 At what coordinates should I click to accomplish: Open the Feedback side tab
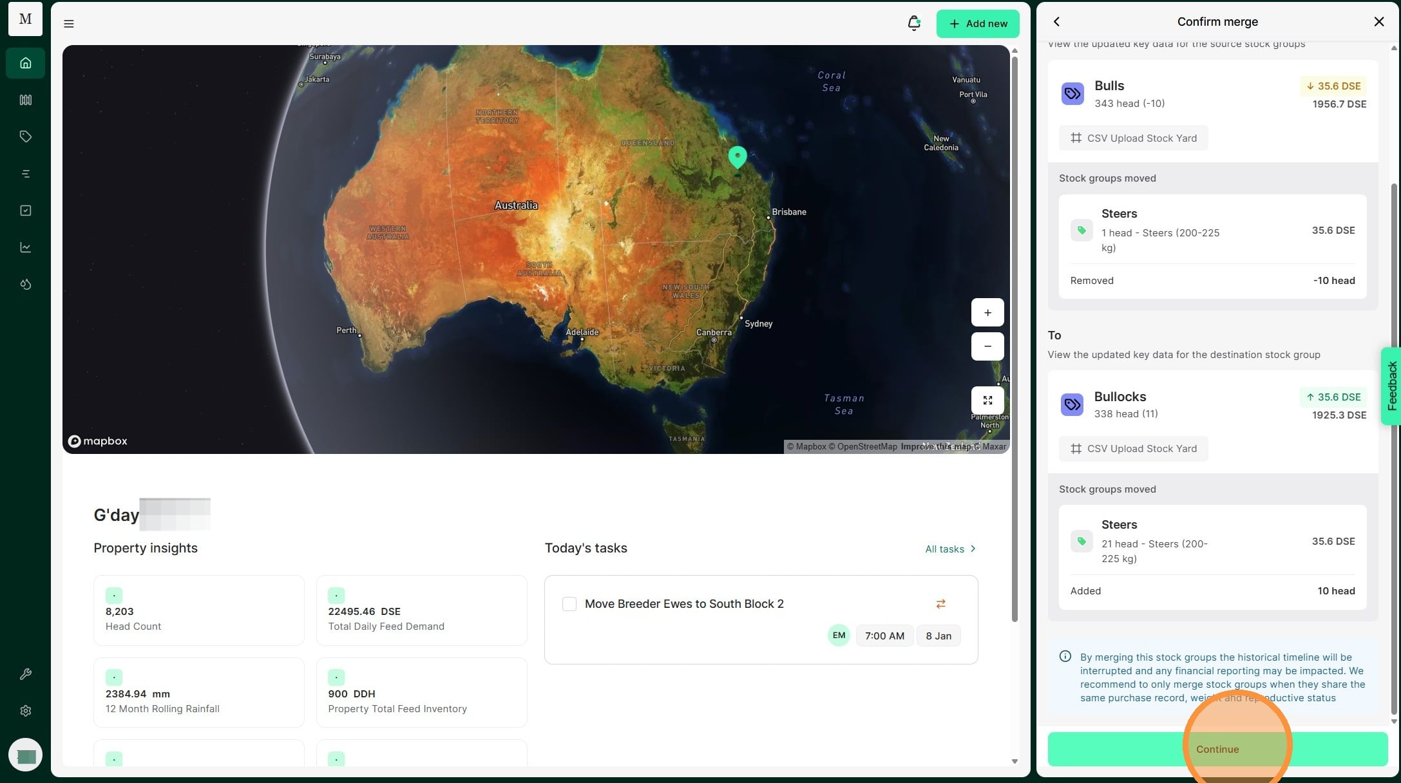(1391, 386)
